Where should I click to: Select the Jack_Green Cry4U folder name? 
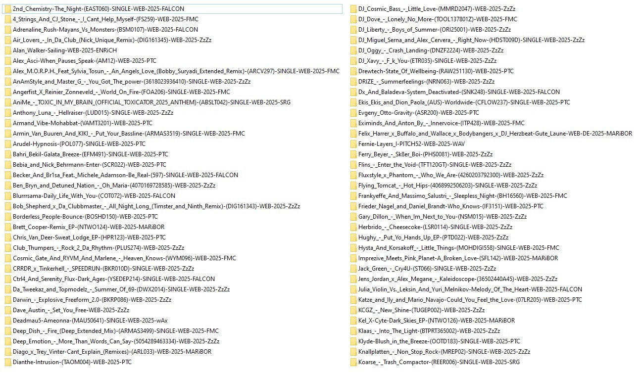[427, 269]
